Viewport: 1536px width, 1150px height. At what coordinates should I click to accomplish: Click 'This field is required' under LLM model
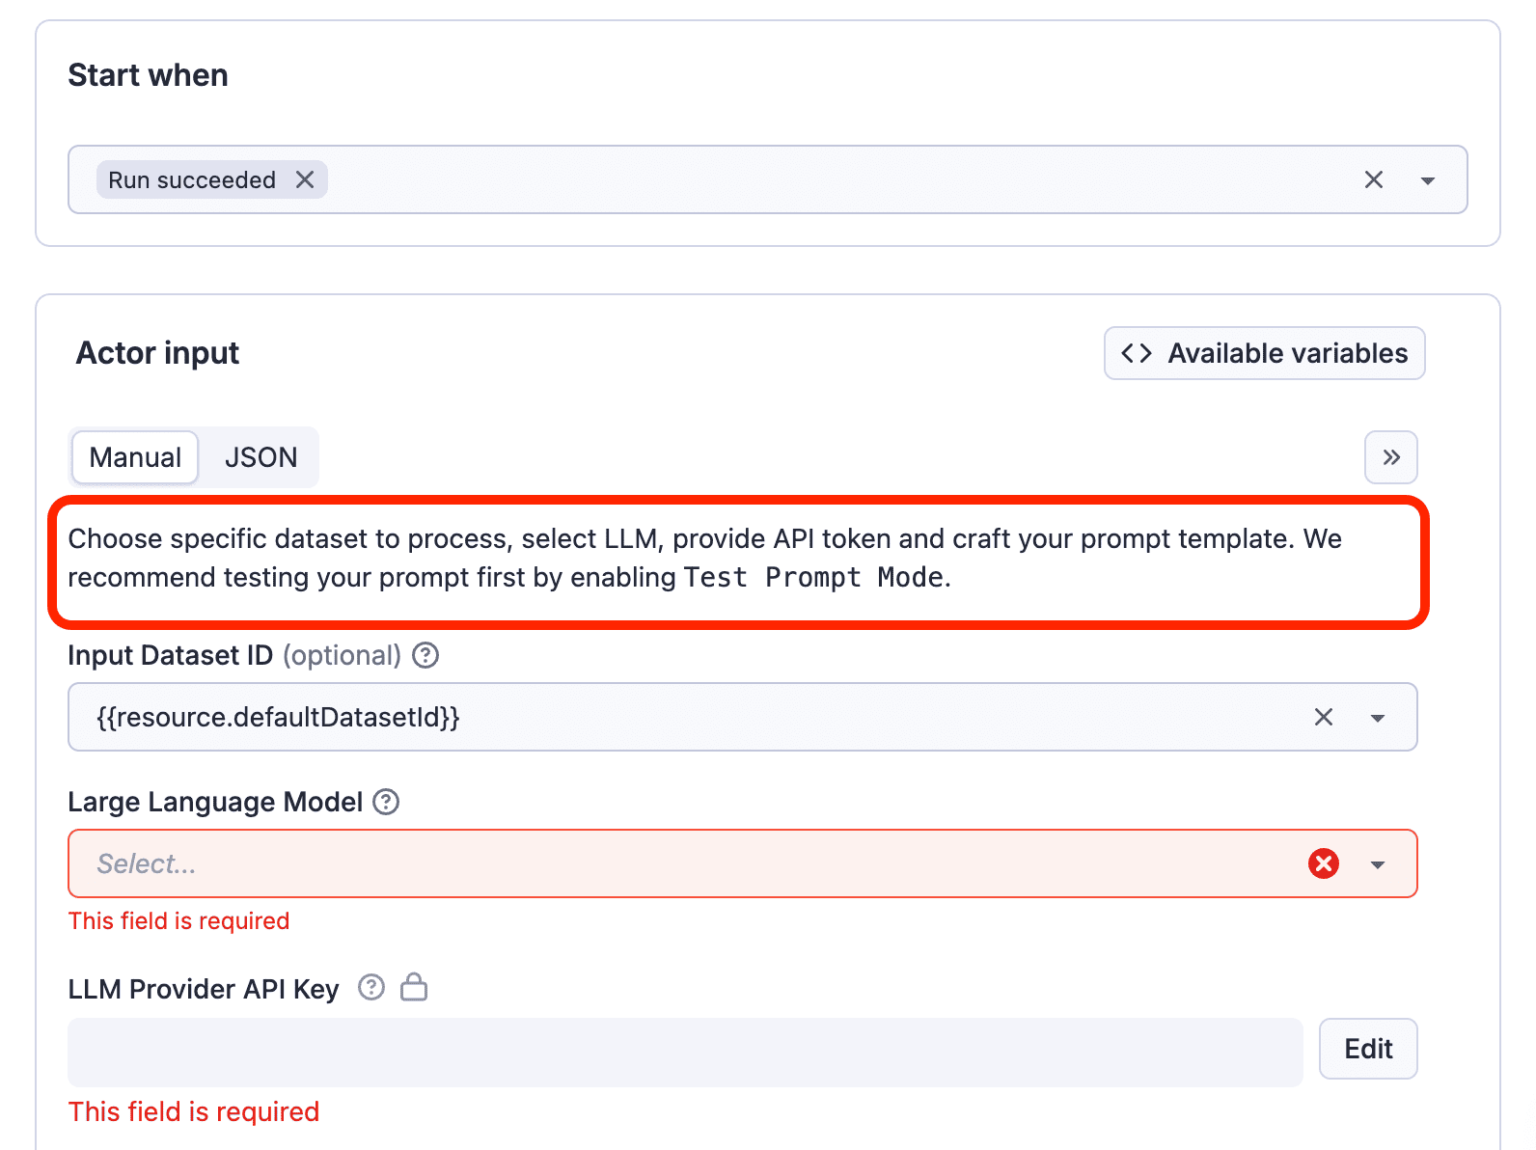tap(179, 921)
